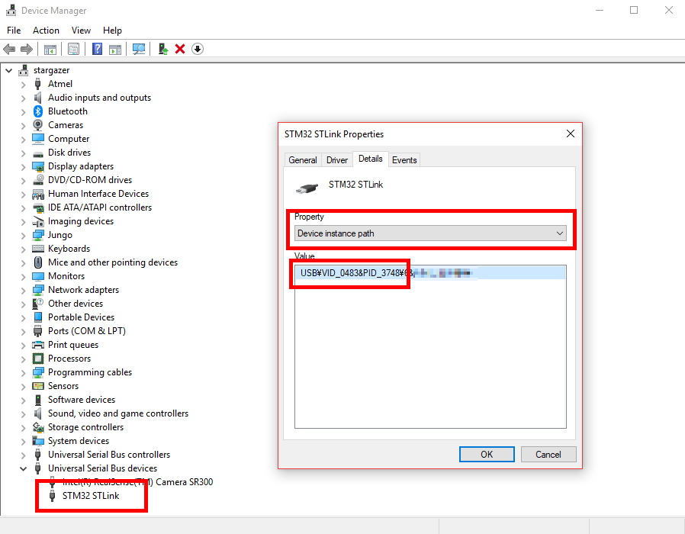Image resolution: width=685 pixels, height=534 pixels.
Task: Click the Device Manager title bar icon
Action: pos(11,10)
